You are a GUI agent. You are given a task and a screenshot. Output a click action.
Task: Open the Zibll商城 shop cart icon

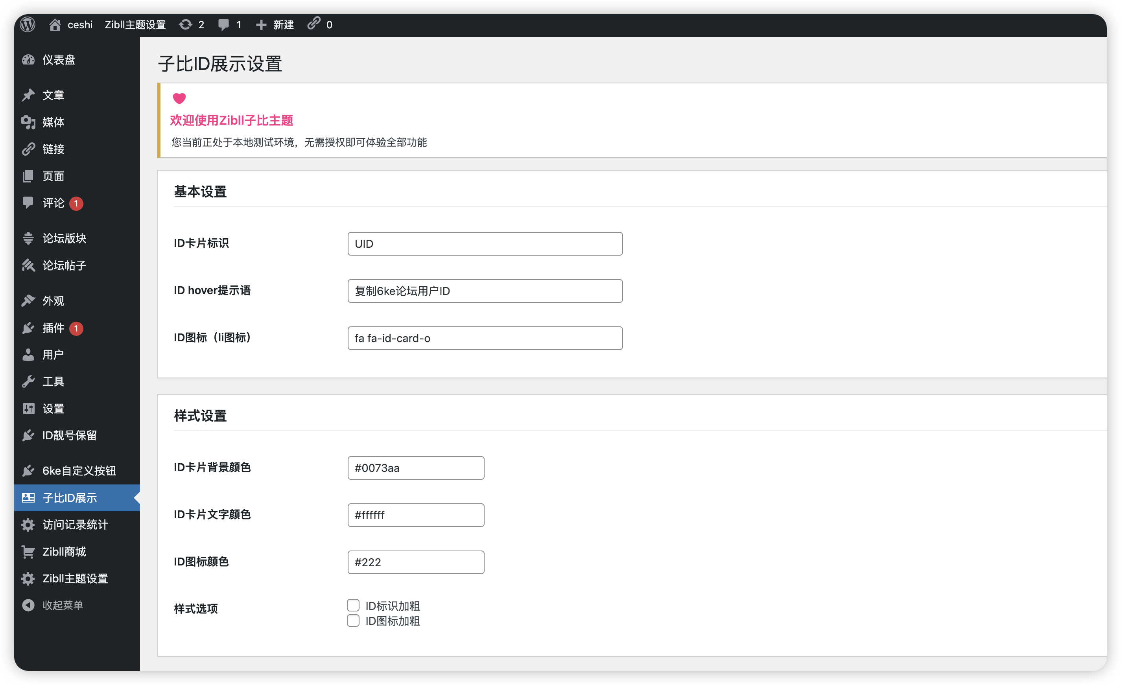coord(28,551)
